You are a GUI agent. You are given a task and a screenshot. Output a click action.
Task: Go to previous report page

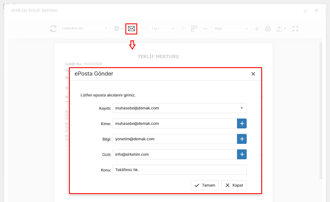pyautogui.click(x=142, y=29)
